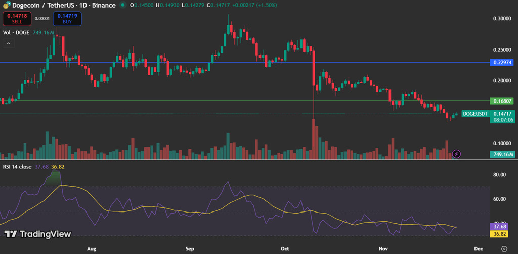This screenshot has width=518, height=254.
Task: Select the Vol · DOGE indicator legend
Action: point(16,32)
